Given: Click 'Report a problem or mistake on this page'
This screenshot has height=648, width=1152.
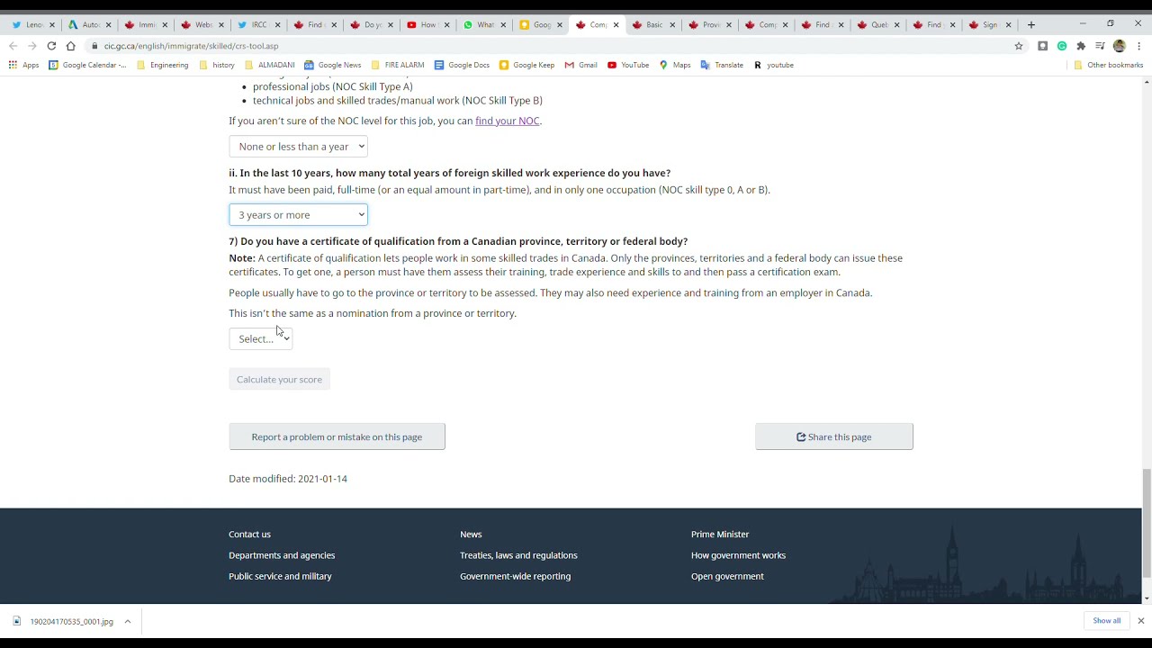Looking at the screenshot, I should point(337,436).
